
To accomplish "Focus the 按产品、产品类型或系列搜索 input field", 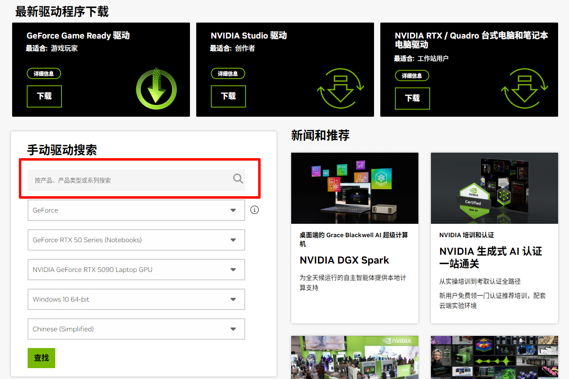I will click(136, 180).
